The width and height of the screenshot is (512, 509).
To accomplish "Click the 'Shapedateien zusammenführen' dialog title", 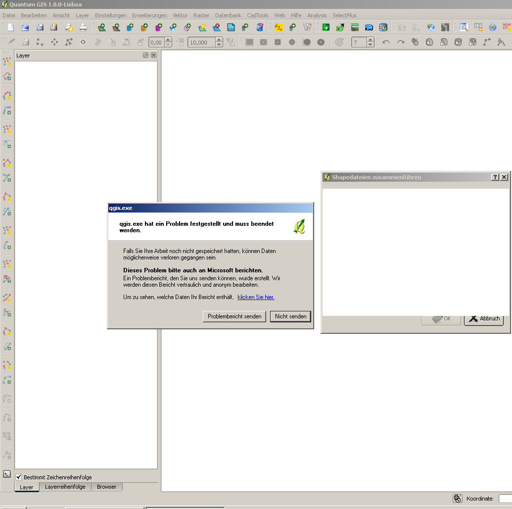I will click(x=376, y=177).
